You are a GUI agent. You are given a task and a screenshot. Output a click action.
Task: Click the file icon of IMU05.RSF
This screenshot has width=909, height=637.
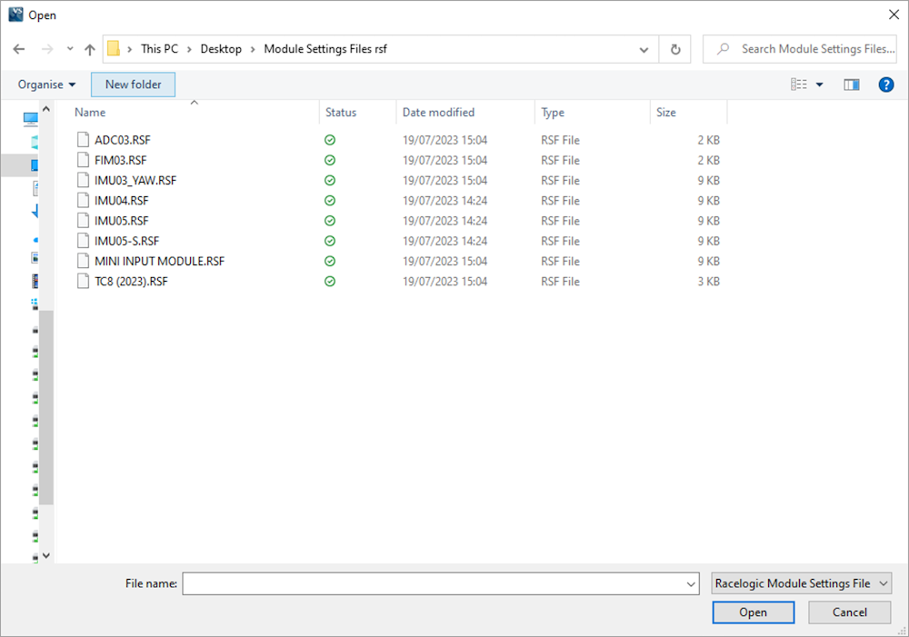[84, 221]
